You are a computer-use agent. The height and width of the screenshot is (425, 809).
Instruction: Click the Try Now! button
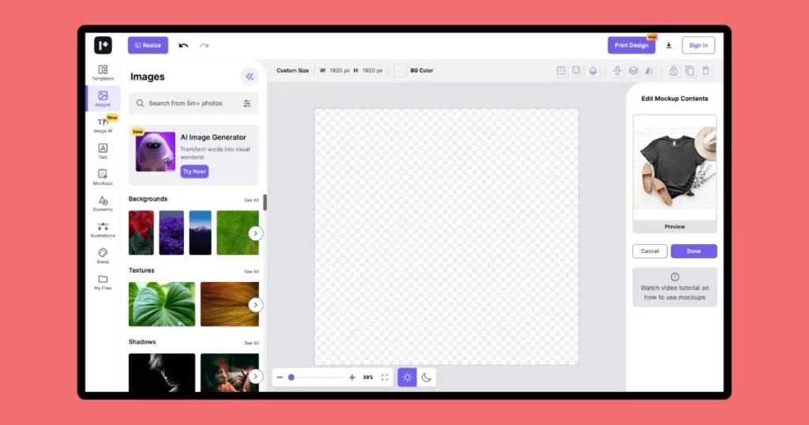[x=194, y=171]
